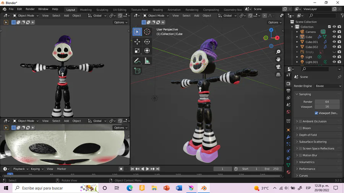Open the timeline Playback menu
Image resolution: width=344 pixels, height=193 pixels.
(21, 169)
